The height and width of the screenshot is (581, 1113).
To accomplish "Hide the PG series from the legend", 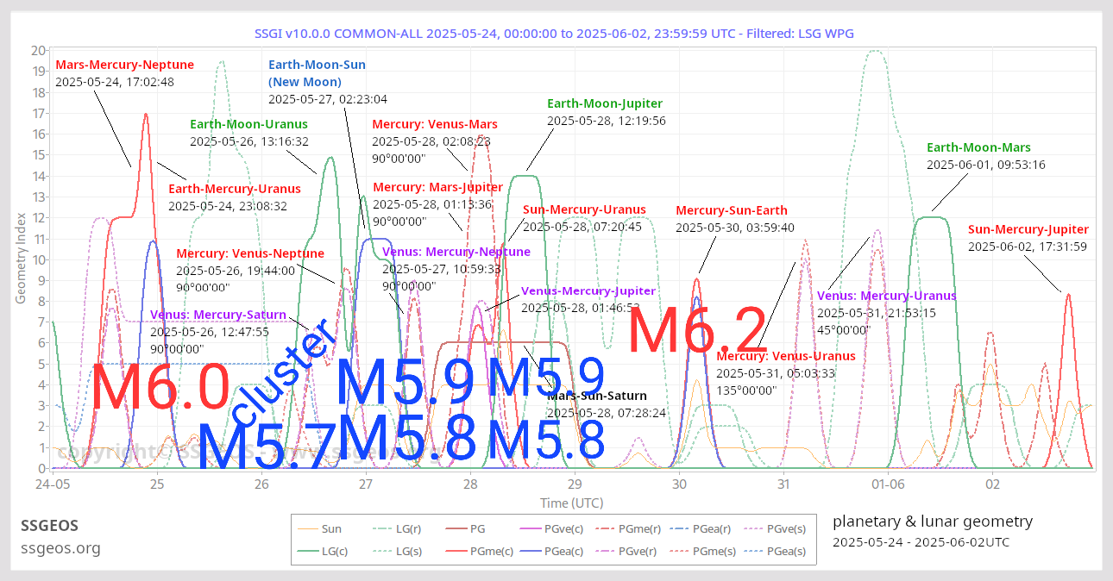I will point(478,529).
